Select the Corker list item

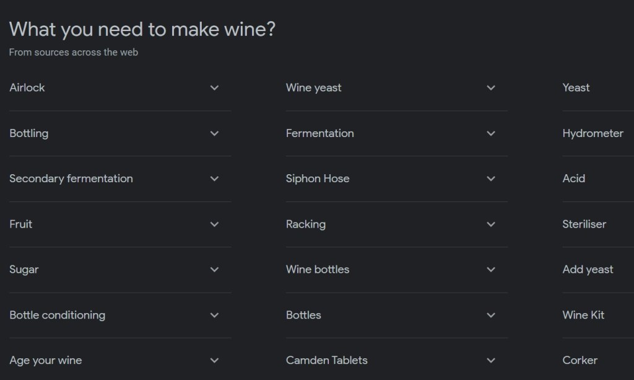click(x=580, y=360)
